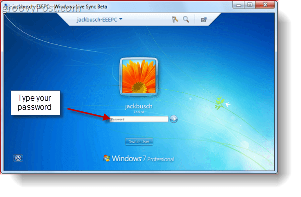Click the Locked status text
The width and height of the screenshot is (301, 197).
[x=139, y=112]
